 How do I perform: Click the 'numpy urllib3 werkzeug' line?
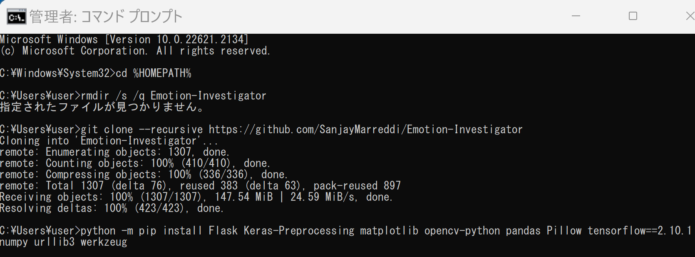pos(64,242)
